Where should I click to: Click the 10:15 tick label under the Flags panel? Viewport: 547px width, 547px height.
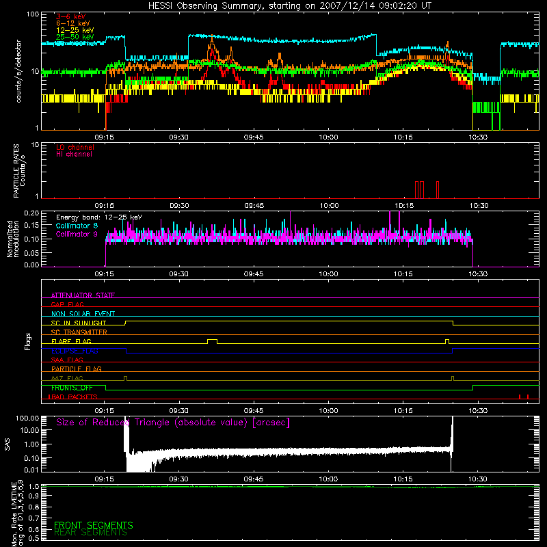coord(403,411)
